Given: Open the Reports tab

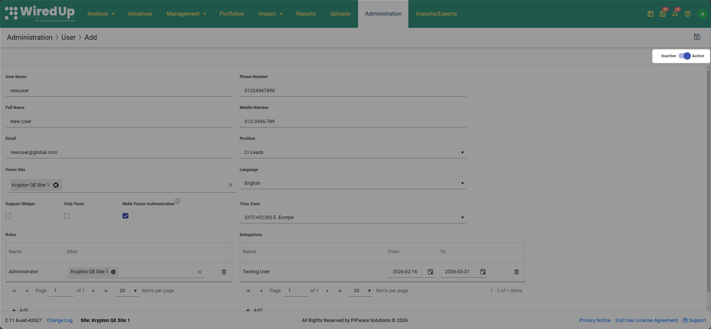Looking at the screenshot, I should (306, 14).
